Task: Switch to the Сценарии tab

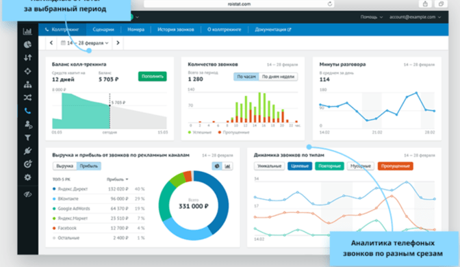Action: [x=103, y=29]
